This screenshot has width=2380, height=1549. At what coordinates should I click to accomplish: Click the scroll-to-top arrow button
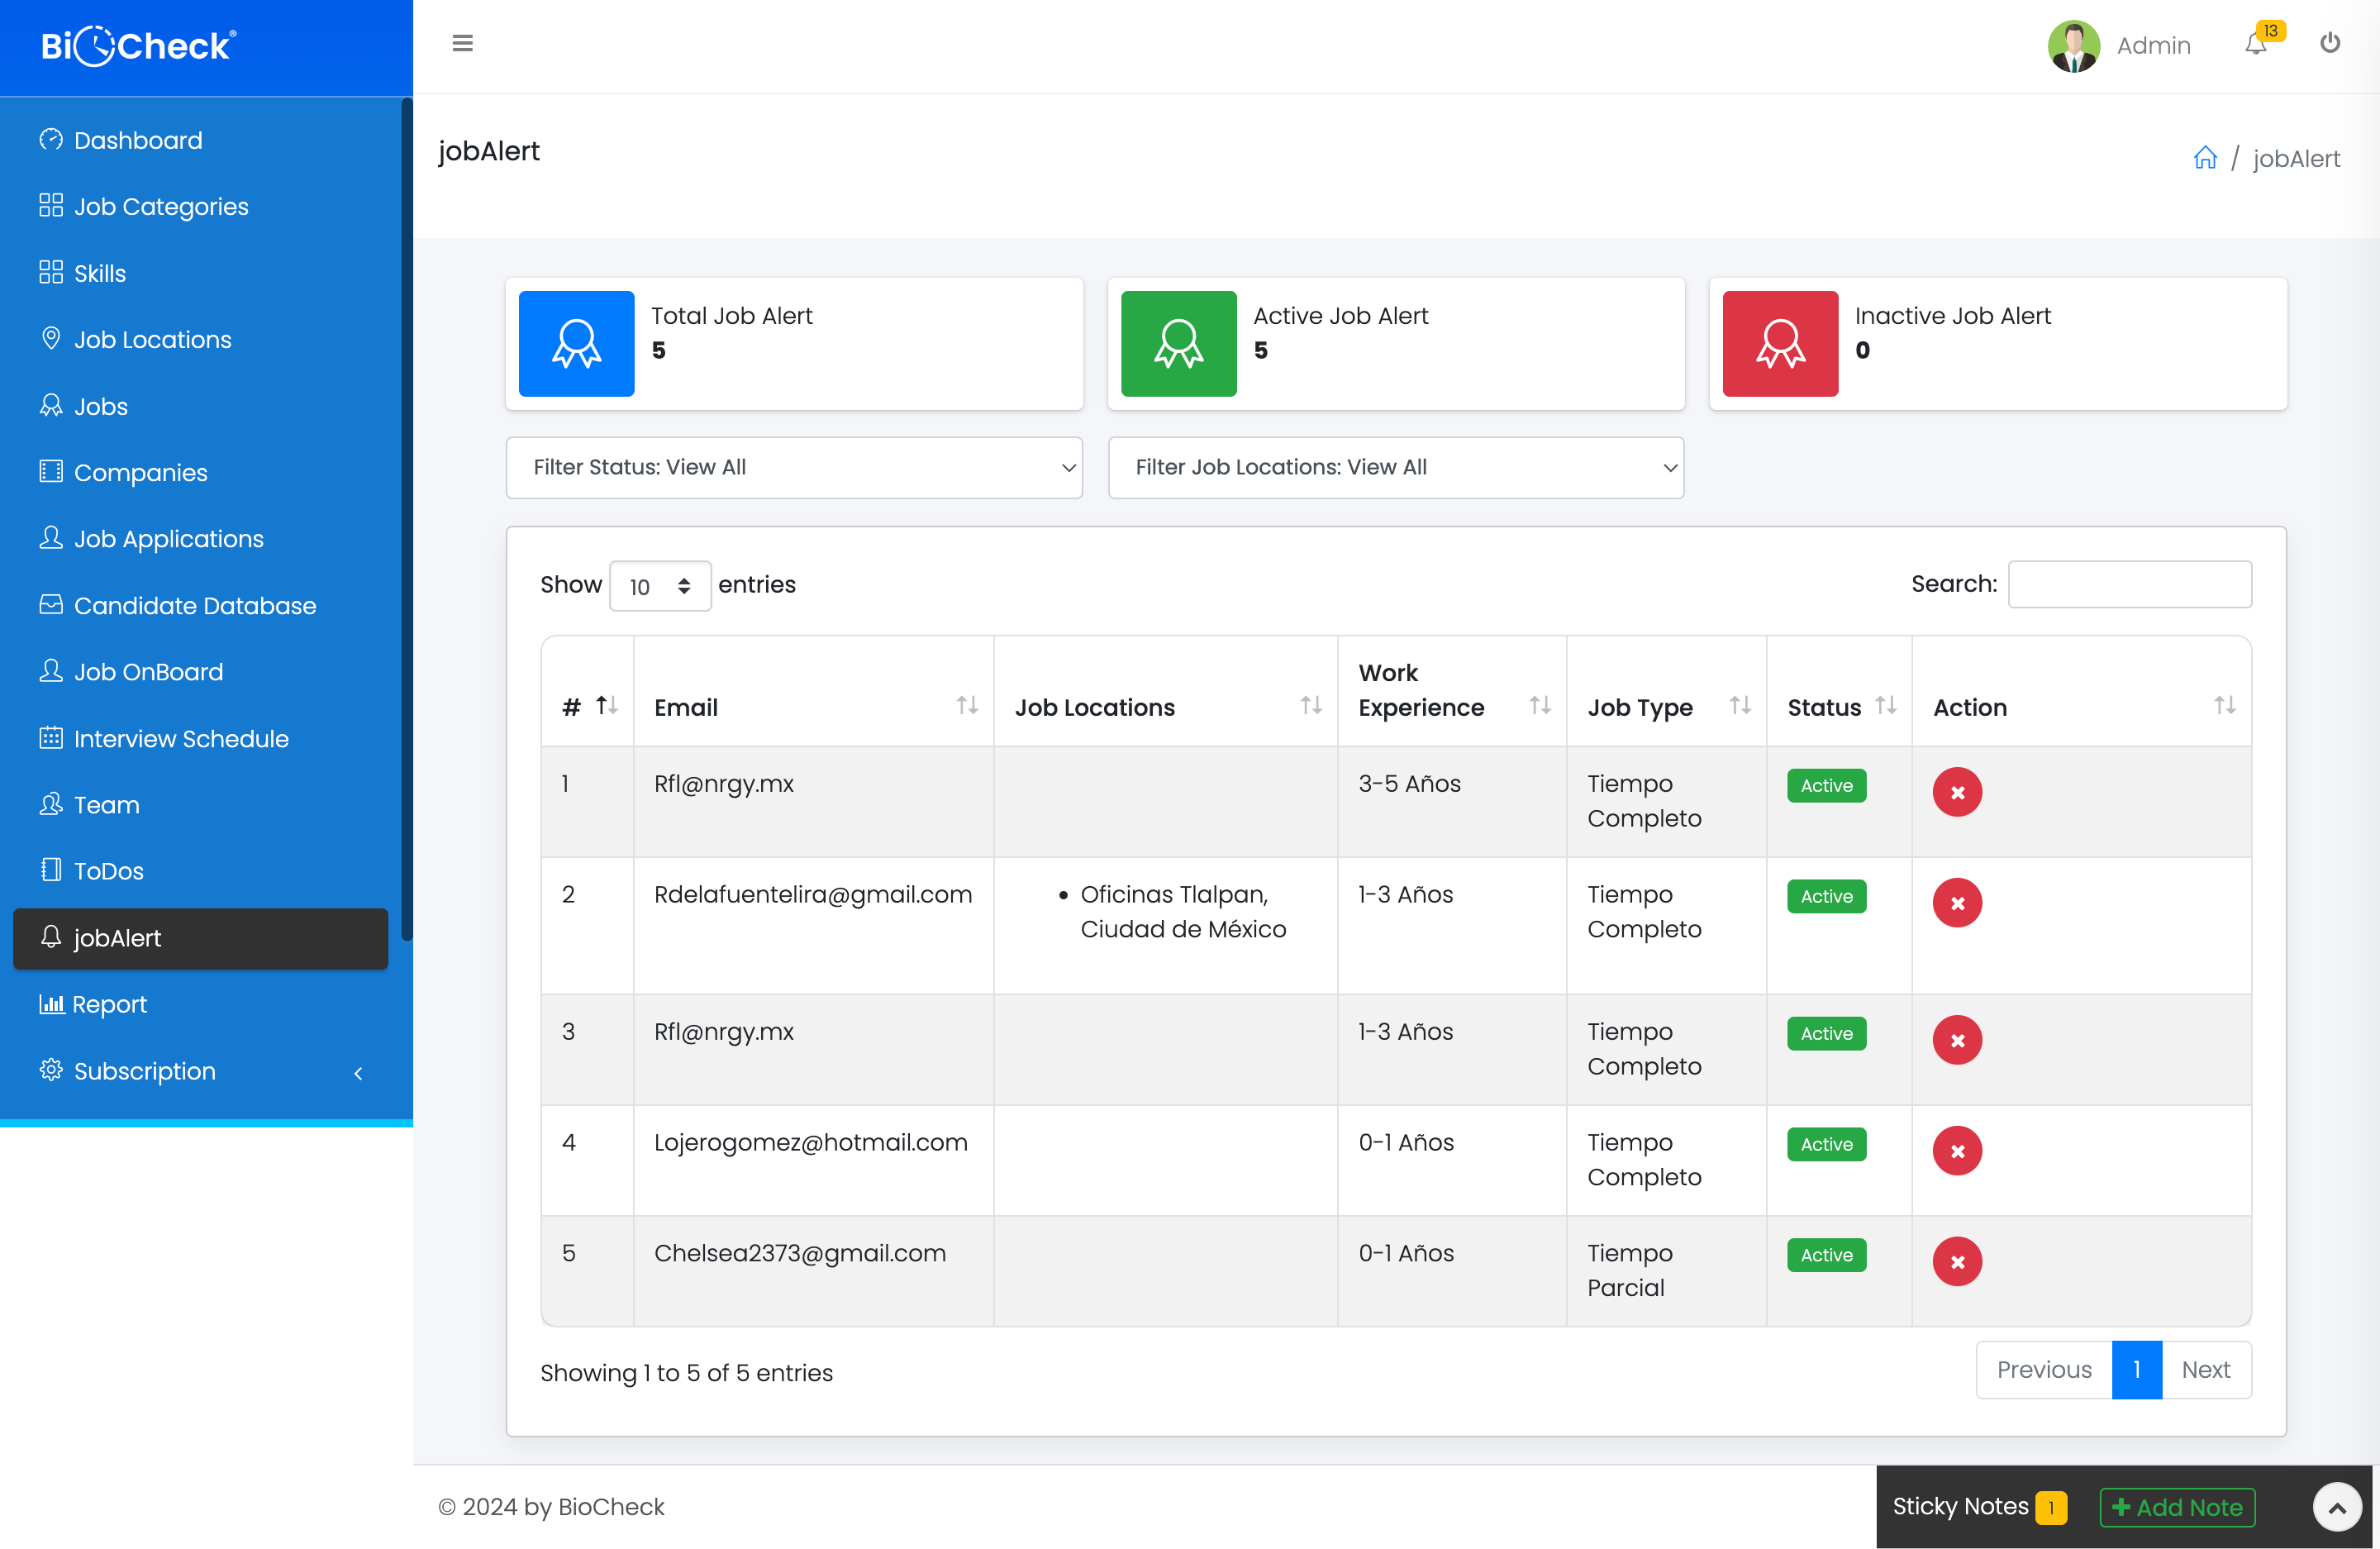pos(2337,1507)
